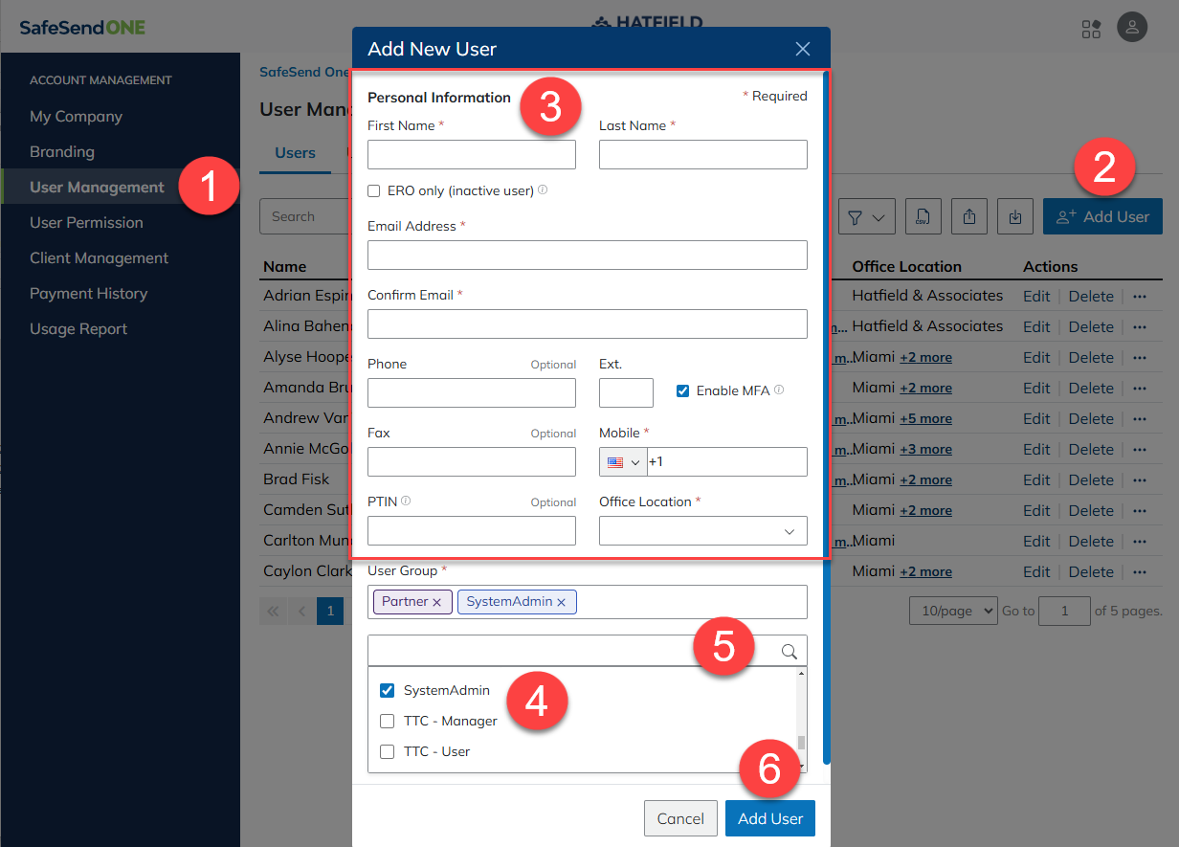This screenshot has width=1179, height=847.
Task: Check the ERO only (inactive user) box
Action: tap(374, 191)
